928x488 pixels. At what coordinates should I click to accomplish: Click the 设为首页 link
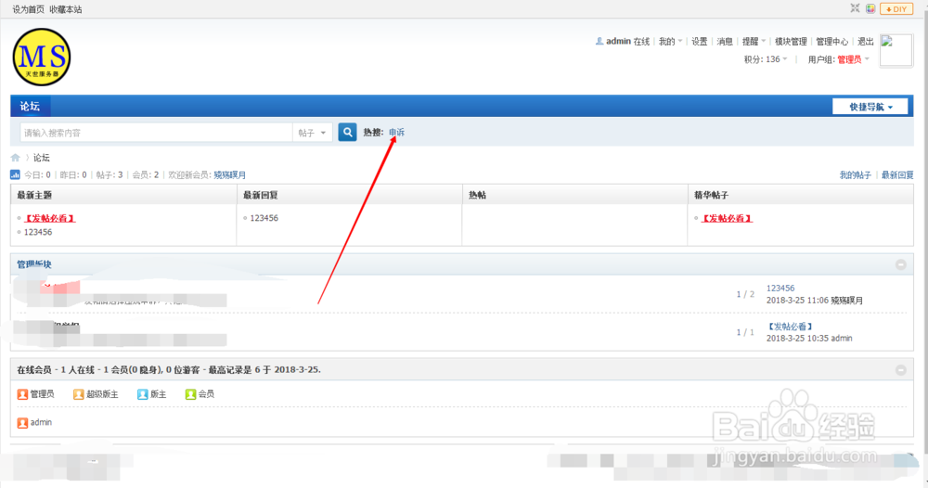[x=29, y=9]
